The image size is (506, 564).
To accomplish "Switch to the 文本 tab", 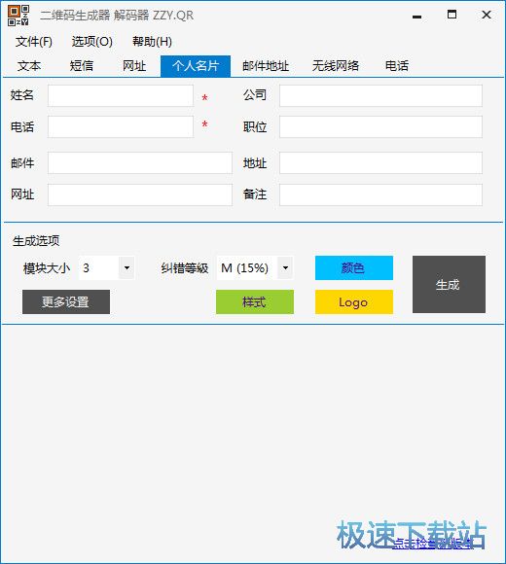I will coord(29,66).
